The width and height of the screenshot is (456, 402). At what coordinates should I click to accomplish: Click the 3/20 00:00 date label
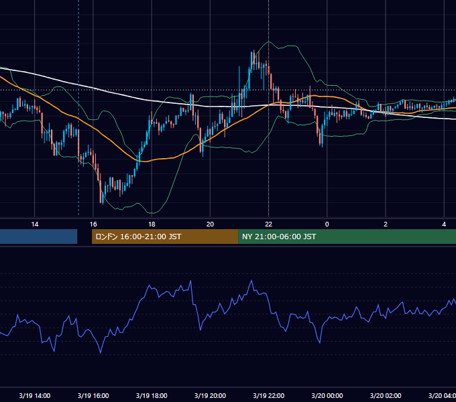pyautogui.click(x=327, y=395)
